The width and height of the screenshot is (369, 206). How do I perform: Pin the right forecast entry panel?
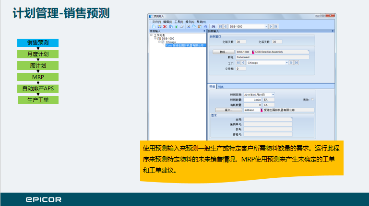pos(333,31)
